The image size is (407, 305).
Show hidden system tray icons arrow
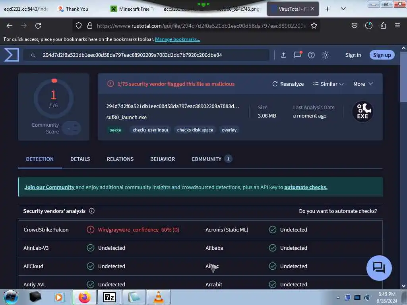coord(338,297)
